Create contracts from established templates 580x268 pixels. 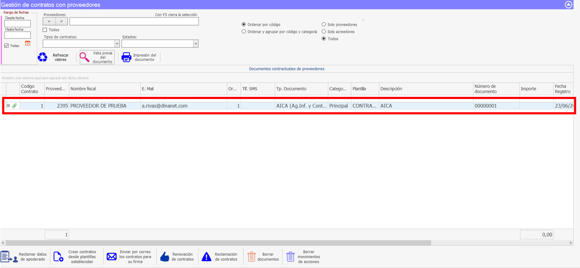[58, 256]
